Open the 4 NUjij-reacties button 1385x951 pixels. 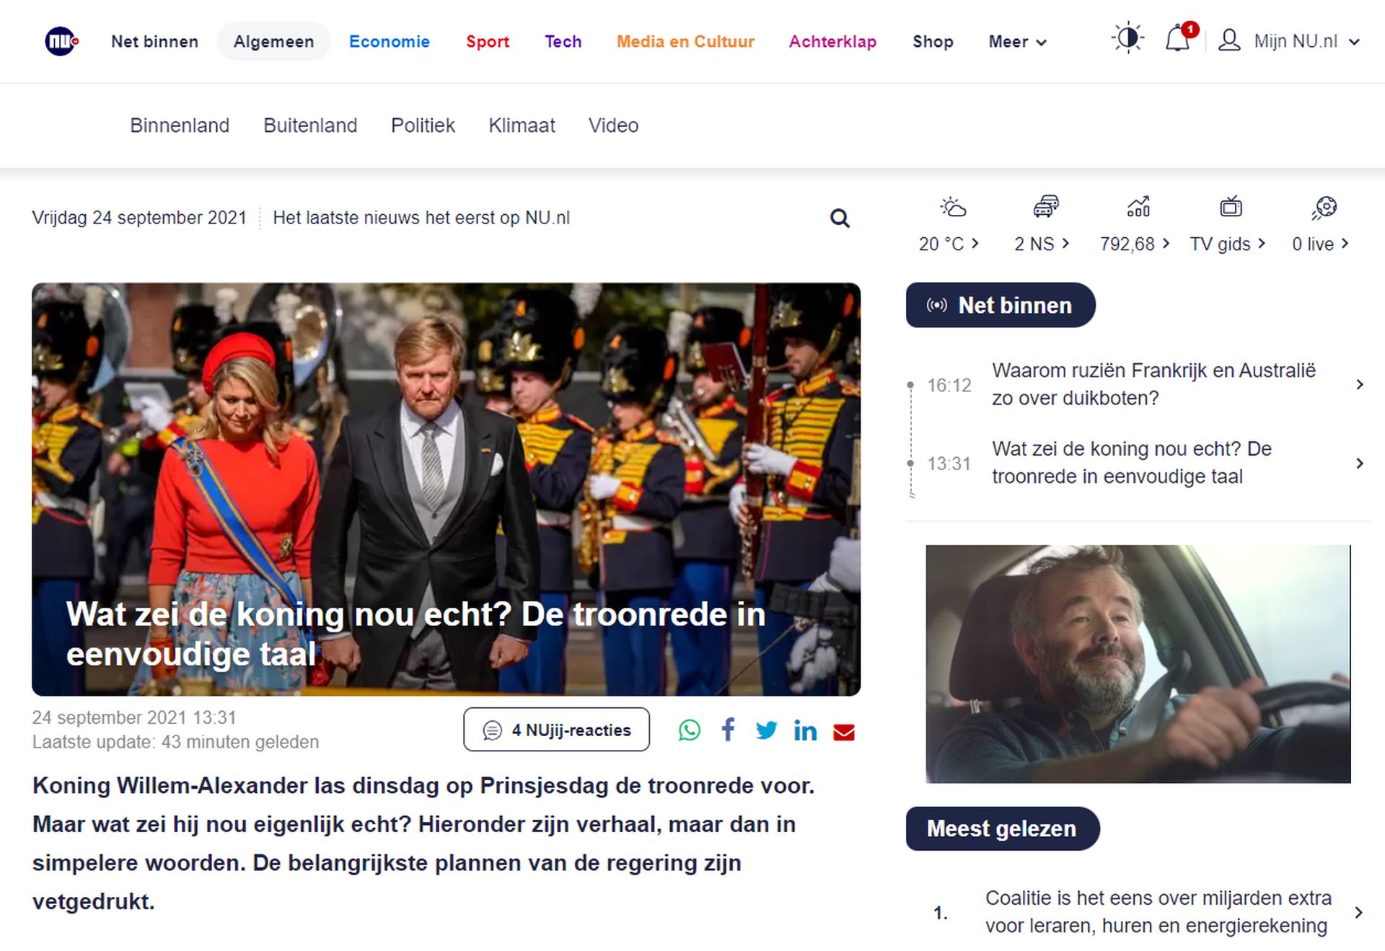coord(556,730)
